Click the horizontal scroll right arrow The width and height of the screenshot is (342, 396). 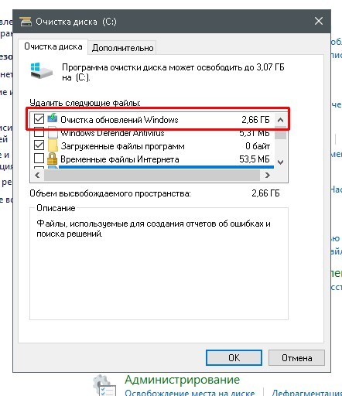click(x=268, y=176)
